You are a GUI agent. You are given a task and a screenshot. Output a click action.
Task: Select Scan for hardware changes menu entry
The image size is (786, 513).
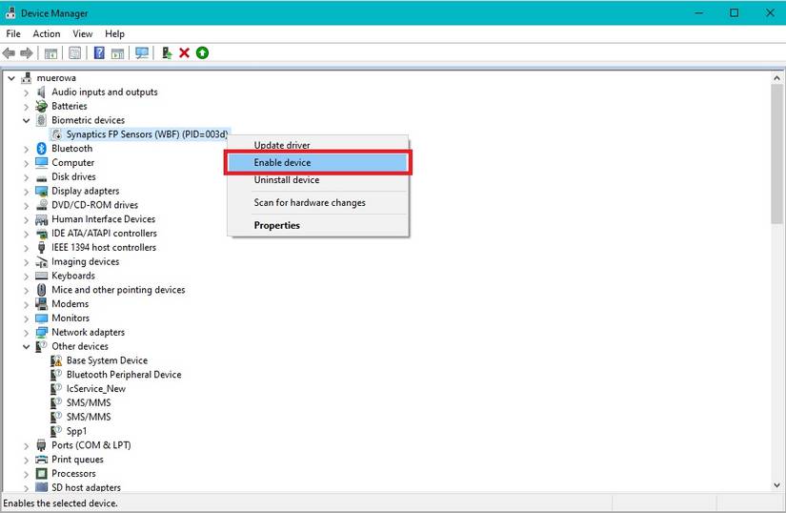pyautogui.click(x=318, y=202)
